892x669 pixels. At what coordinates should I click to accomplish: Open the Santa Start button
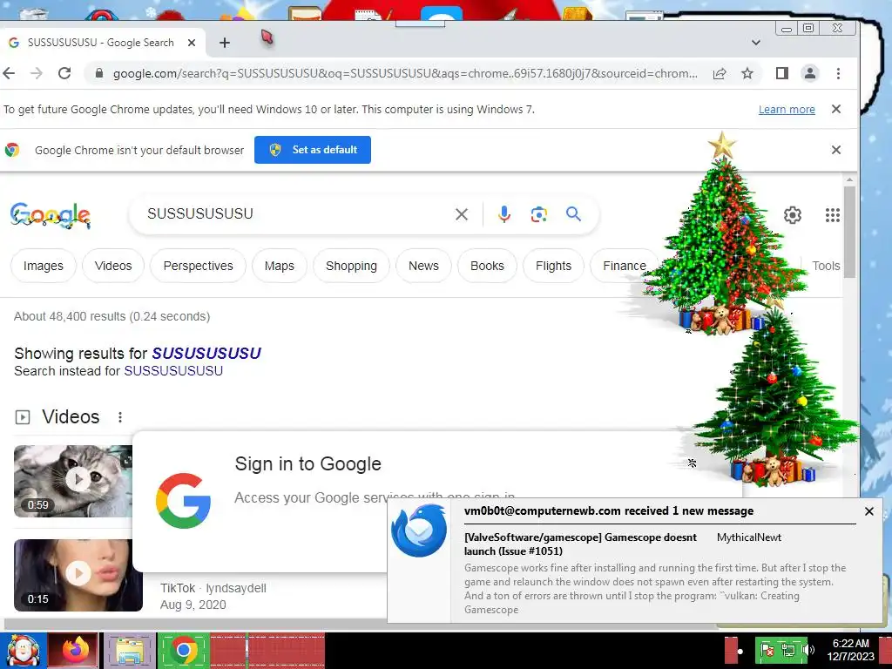tap(23, 651)
